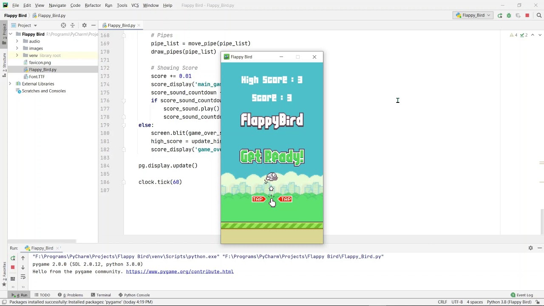Open the TODO tool window
The height and width of the screenshot is (306, 544).
(42, 295)
